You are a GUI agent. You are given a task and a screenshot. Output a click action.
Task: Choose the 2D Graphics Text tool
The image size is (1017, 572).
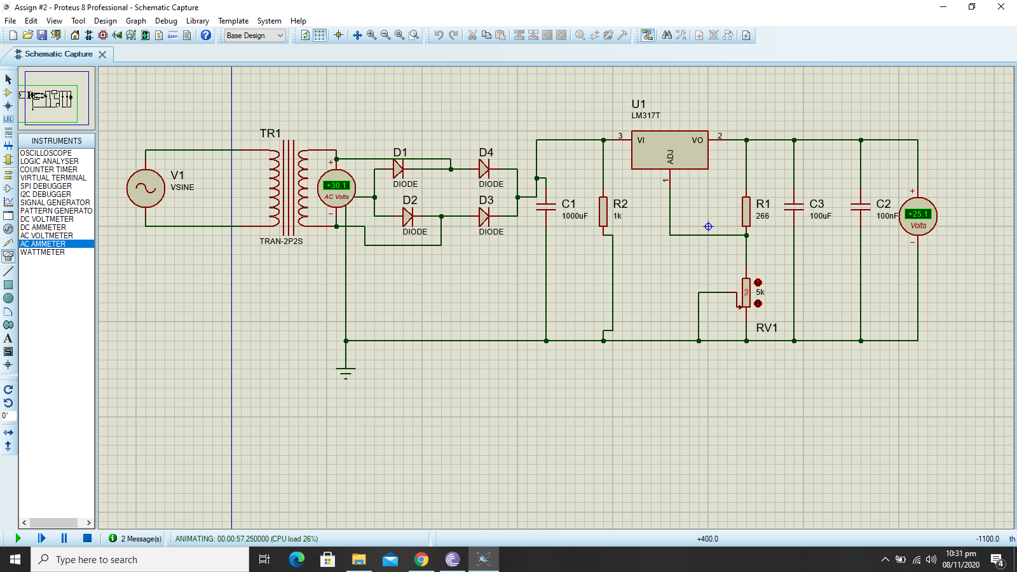coord(8,338)
